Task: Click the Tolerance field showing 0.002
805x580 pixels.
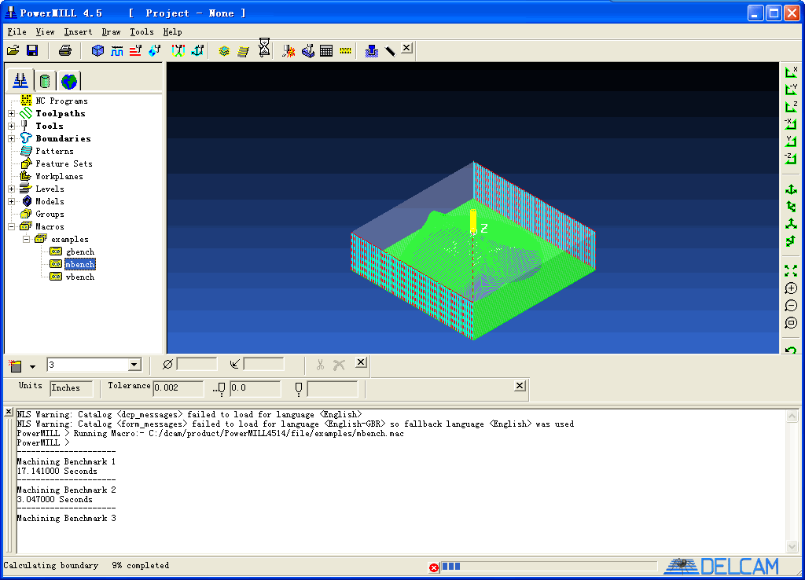Action: (x=178, y=388)
